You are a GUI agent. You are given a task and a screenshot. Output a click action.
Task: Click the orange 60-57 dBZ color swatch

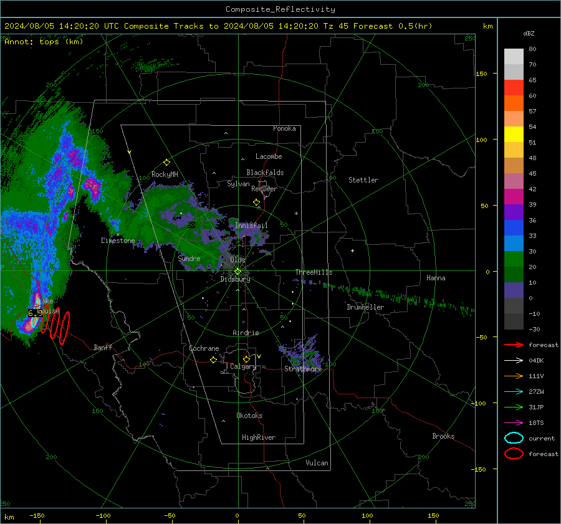(x=514, y=103)
